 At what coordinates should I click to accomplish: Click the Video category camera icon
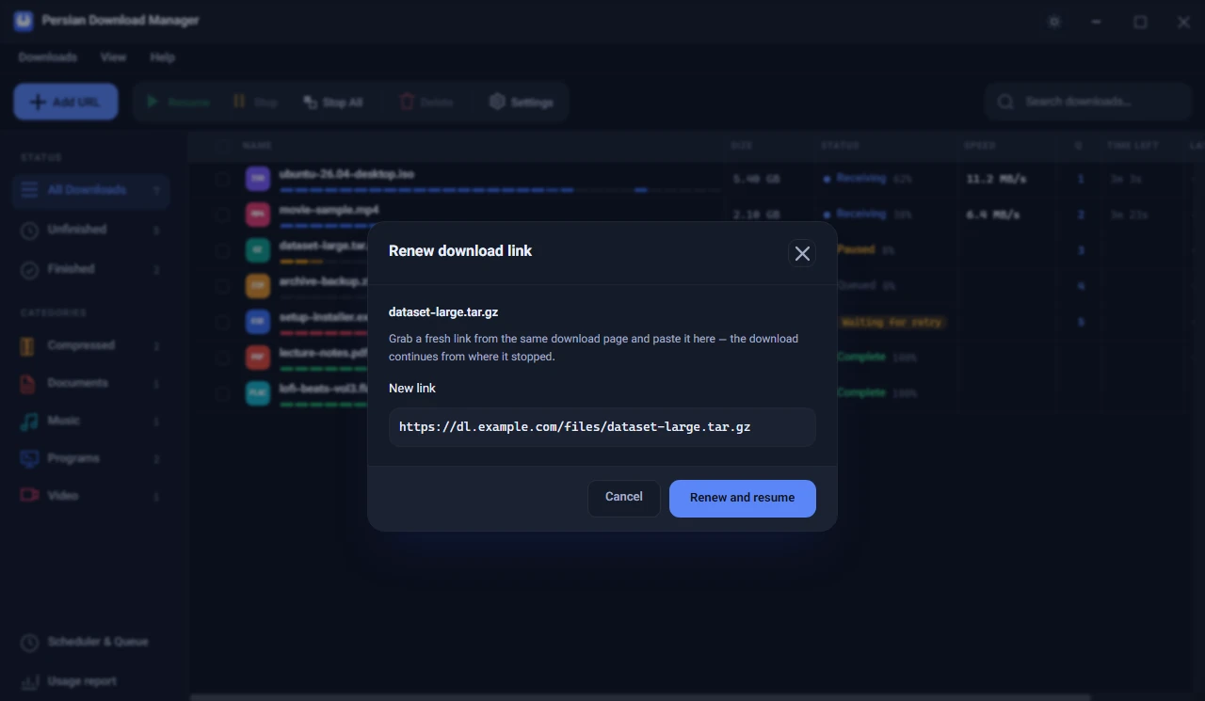tap(29, 496)
